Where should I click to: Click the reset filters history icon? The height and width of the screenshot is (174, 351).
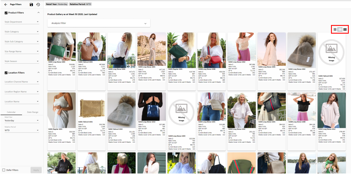tap(38, 5)
